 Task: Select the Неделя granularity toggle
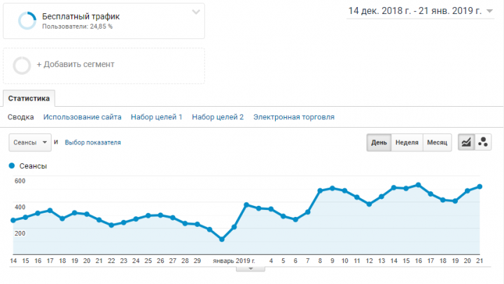click(407, 142)
